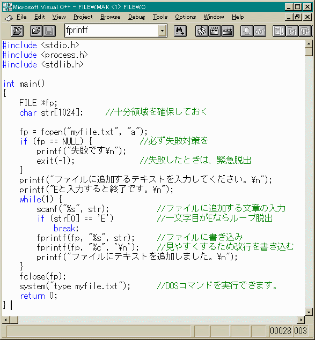
Task: Click the Save file floppy icon
Action: tap(49, 31)
